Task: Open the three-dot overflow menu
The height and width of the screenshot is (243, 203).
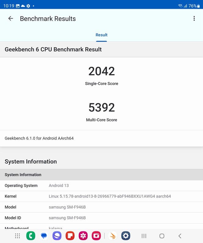Action: point(194,19)
